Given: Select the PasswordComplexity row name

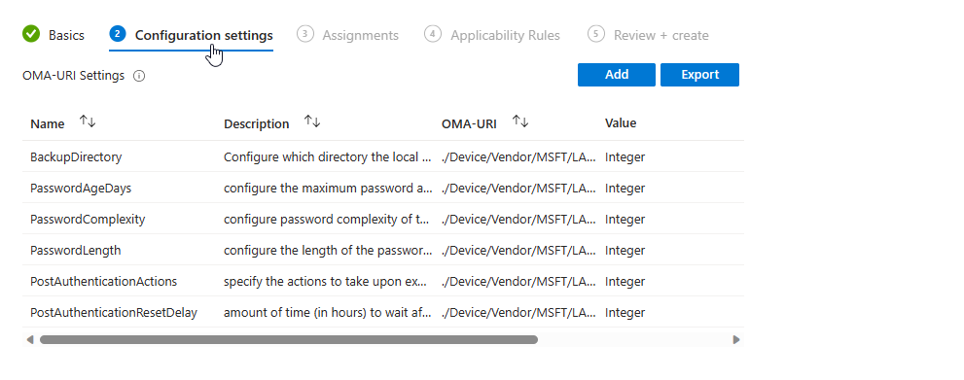Looking at the screenshot, I should (x=88, y=220).
